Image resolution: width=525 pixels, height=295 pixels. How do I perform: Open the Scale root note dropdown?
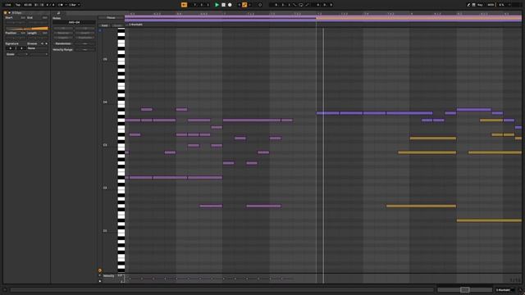(x=22, y=54)
